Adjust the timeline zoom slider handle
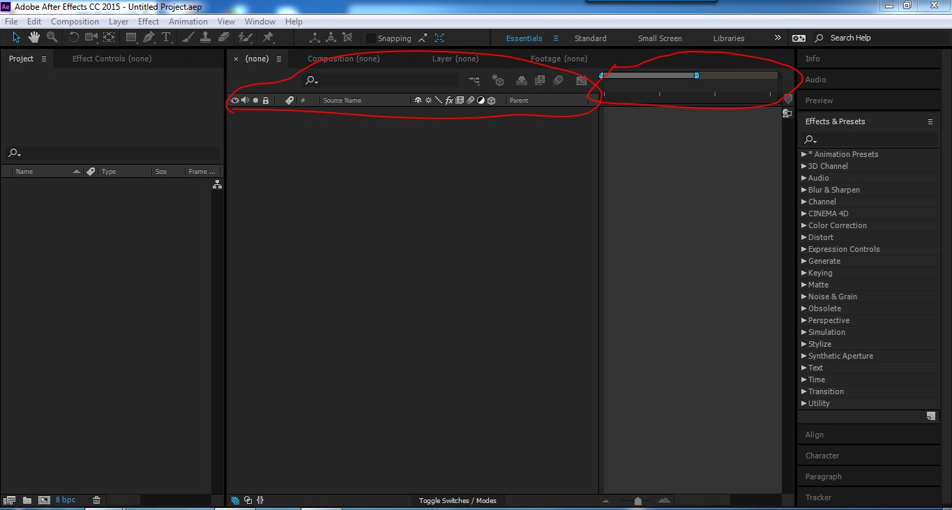 637,500
